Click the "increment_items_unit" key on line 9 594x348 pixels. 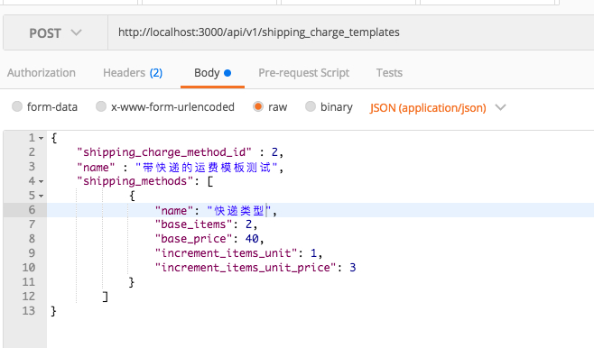[x=226, y=253]
